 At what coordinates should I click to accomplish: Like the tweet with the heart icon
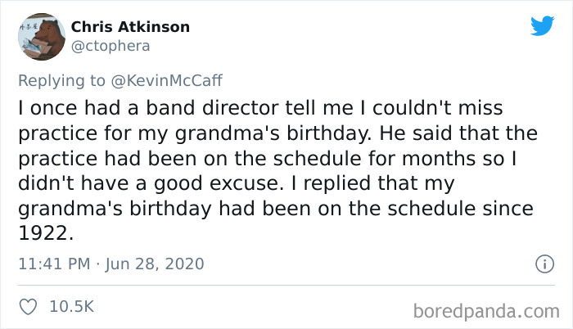click(x=29, y=306)
